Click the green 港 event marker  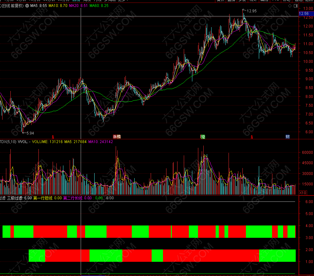click(203, 137)
